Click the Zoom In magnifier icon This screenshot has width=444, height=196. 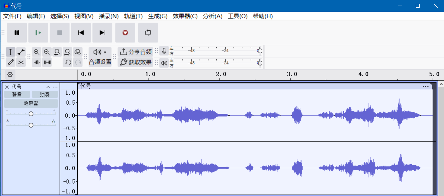pos(37,52)
